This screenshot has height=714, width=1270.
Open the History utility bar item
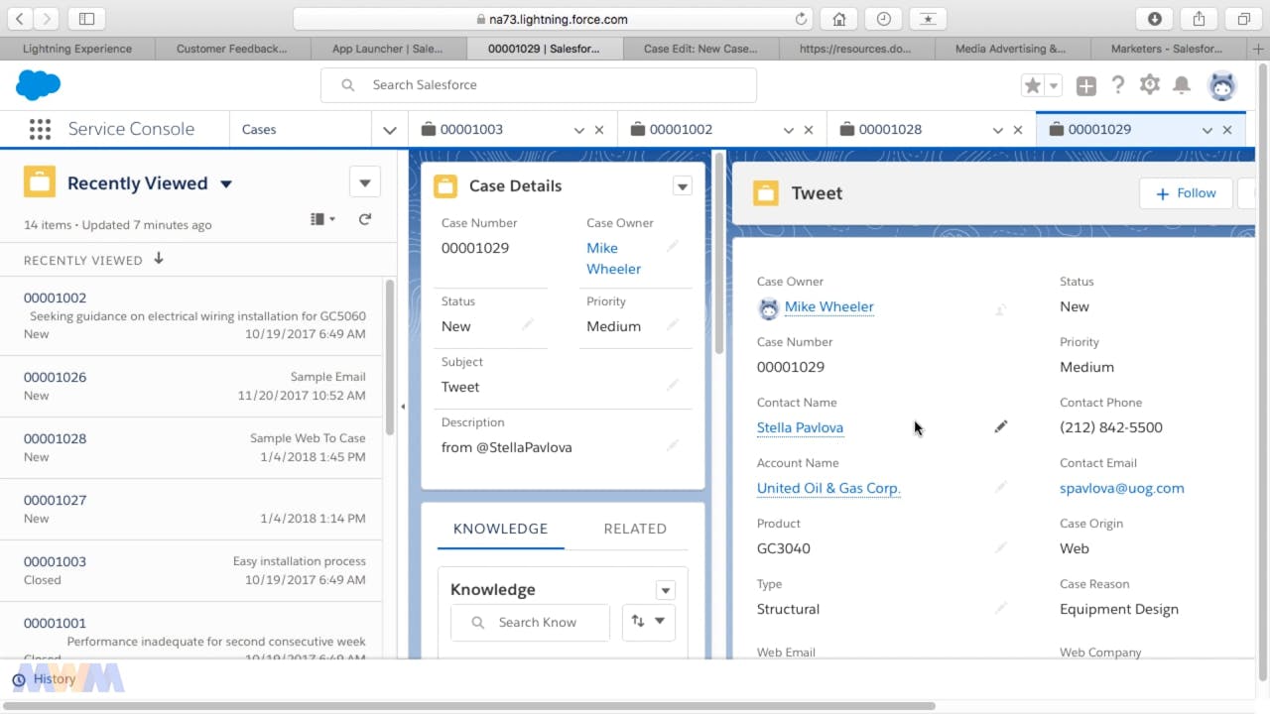click(44, 679)
